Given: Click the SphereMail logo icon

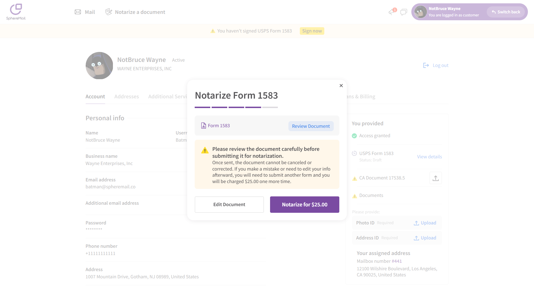Looking at the screenshot, I should pos(16,10).
